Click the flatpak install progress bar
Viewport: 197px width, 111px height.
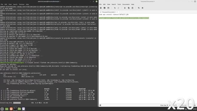[17, 103]
